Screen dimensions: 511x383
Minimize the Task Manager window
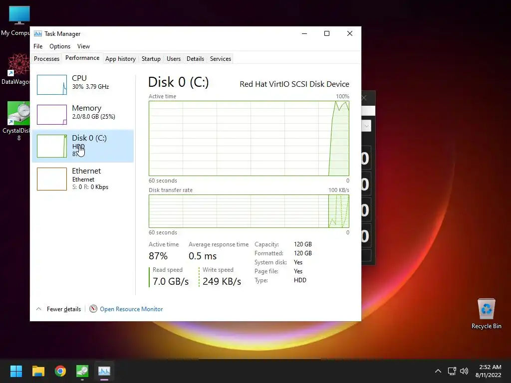click(304, 33)
